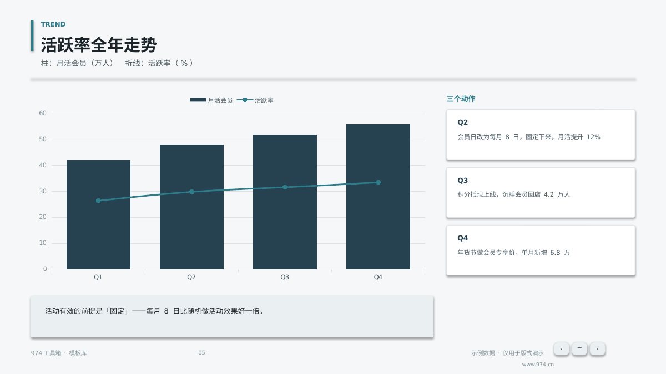Click the slide title 活跃率全年走势
Screen dimensions: 666x374
[x=99, y=44]
